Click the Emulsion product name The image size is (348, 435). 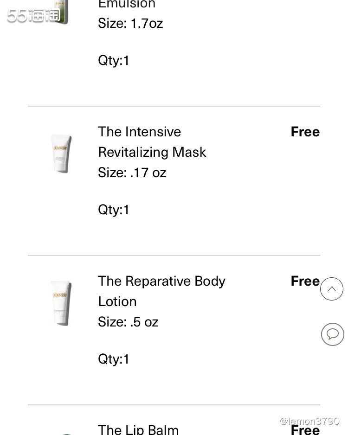(127, 5)
